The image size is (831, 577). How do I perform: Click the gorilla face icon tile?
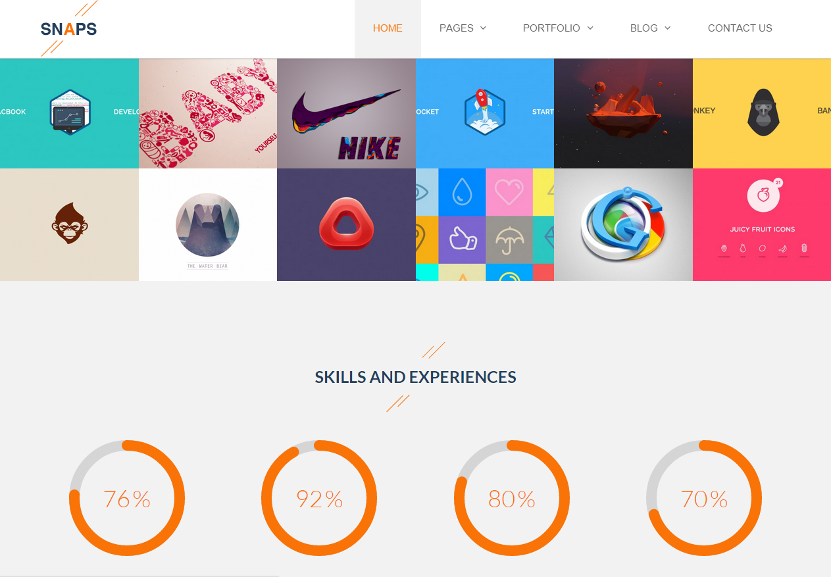tap(763, 113)
